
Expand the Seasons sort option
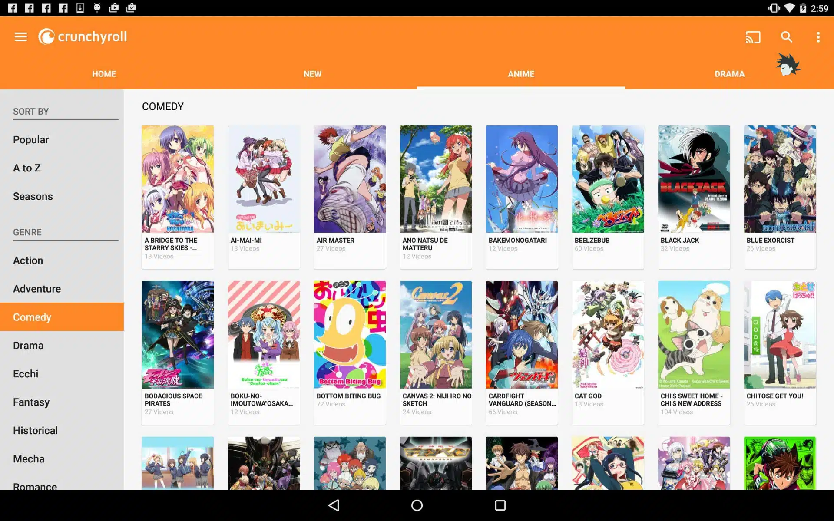[33, 196]
